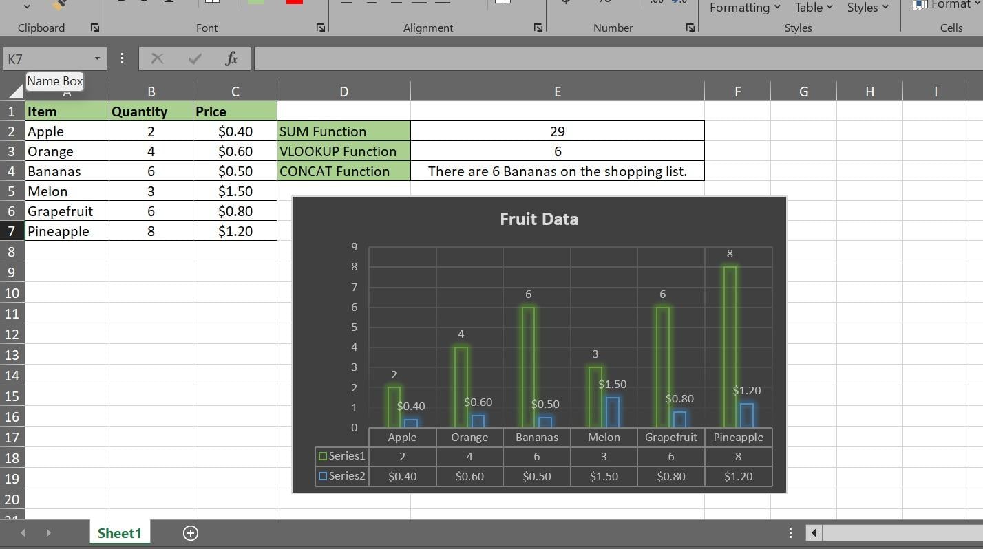Click the red font color swatch
This screenshot has height=549, width=983.
point(295,2)
